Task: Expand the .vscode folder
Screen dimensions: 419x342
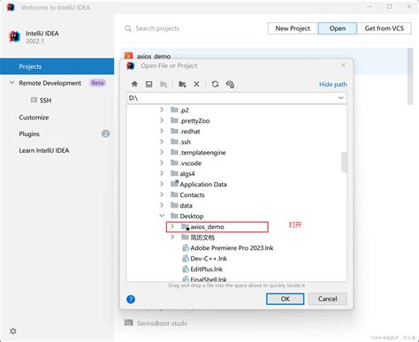Action: (x=162, y=163)
